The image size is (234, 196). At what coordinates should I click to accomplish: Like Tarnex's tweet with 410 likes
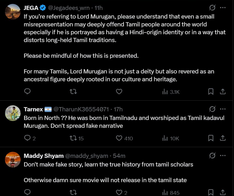tap(124, 138)
